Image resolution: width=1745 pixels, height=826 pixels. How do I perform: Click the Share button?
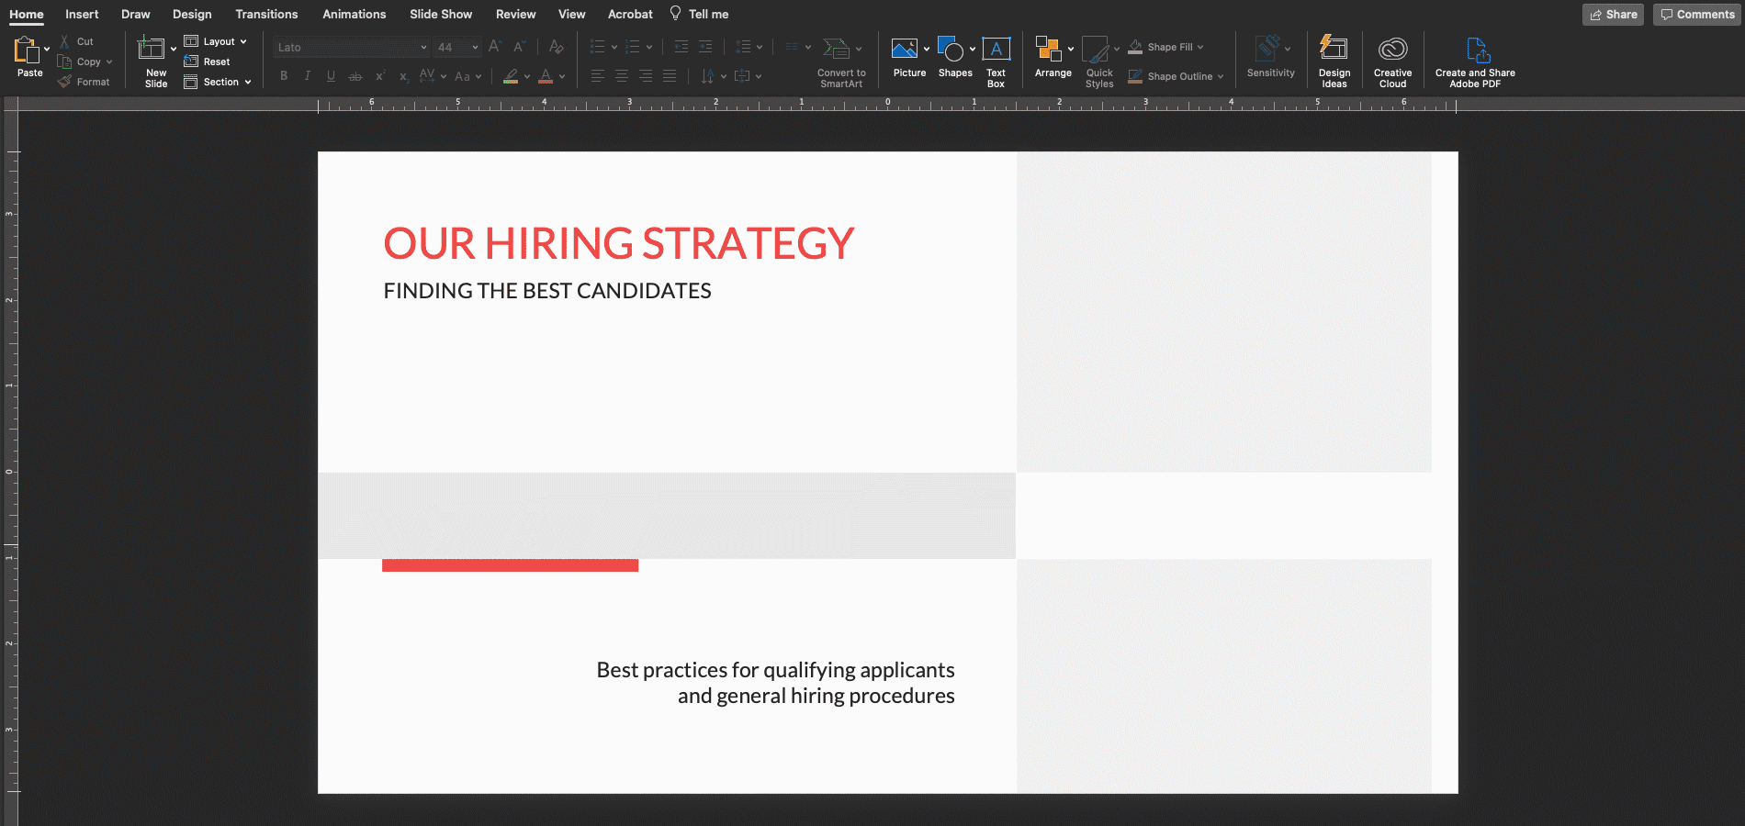[1612, 15]
